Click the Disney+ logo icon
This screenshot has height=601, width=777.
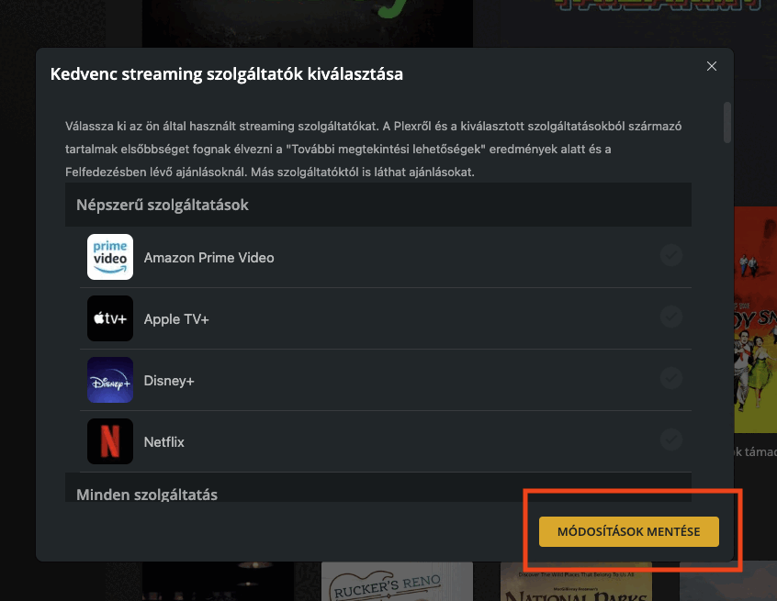(110, 380)
